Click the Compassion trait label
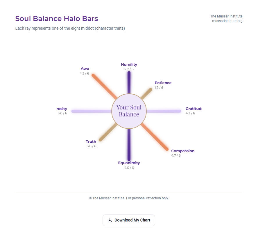258x234 pixels. click(x=183, y=151)
